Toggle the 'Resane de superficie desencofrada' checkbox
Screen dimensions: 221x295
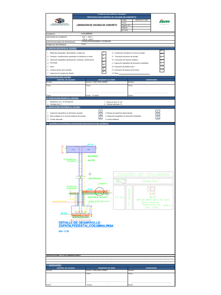(x=158, y=111)
